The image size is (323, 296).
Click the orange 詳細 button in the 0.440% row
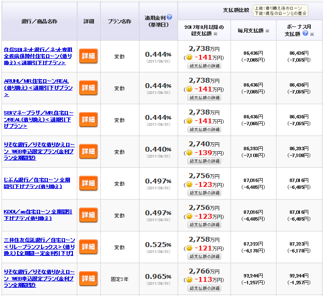[89, 151]
